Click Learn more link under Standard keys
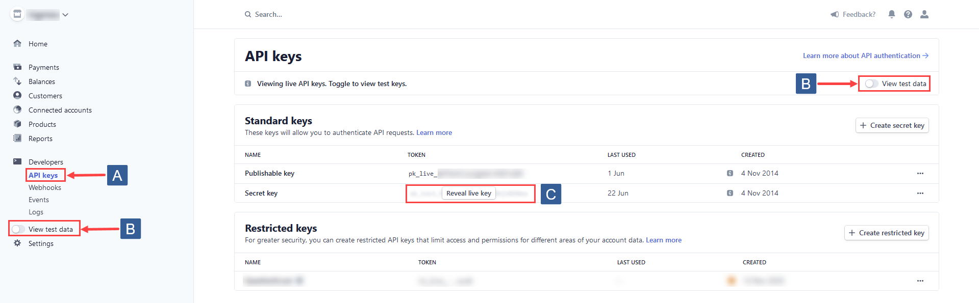 pos(434,132)
